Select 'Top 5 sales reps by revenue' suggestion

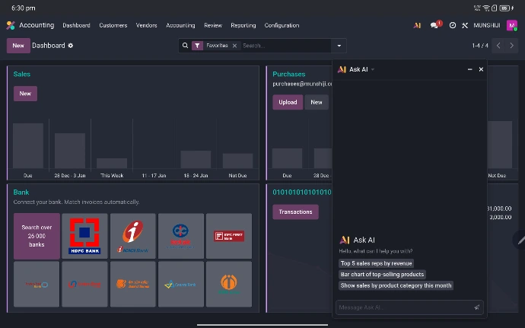(377, 263)
